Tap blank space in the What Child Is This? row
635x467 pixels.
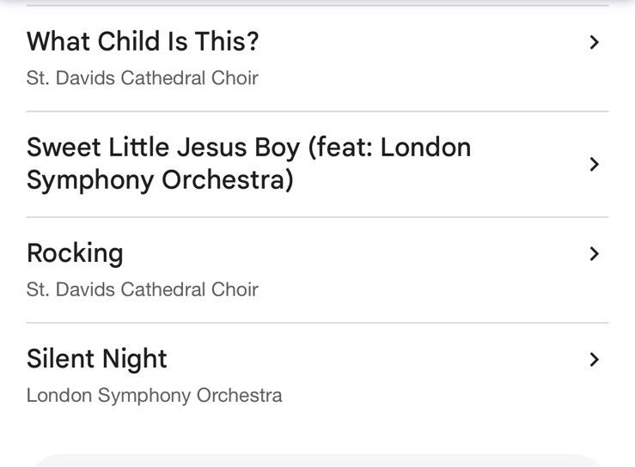coord(430,58)
